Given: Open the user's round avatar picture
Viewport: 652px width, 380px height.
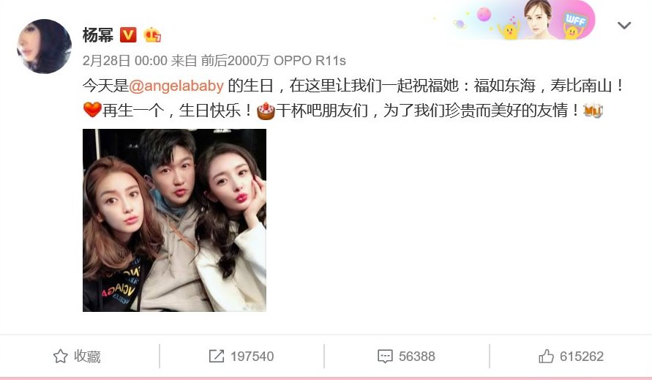Looking at the screenshot, I should pos(44,46).
